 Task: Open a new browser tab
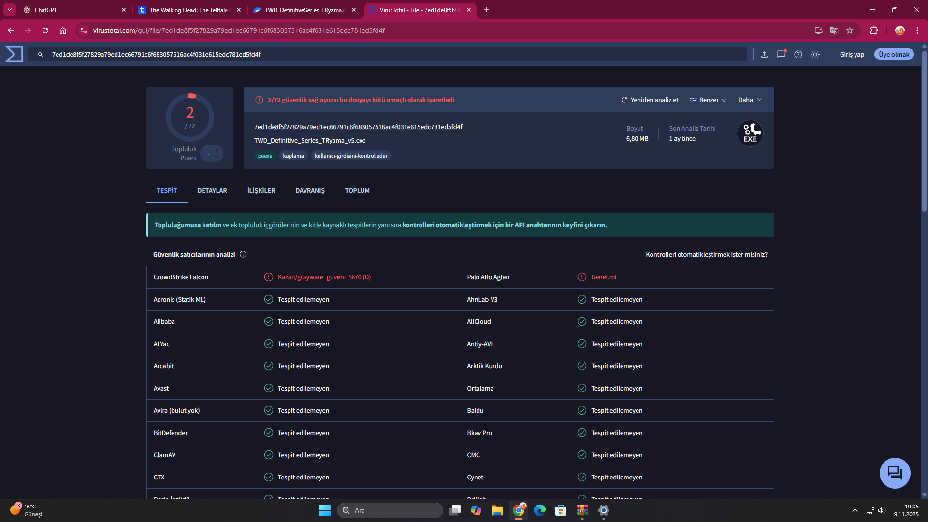point(486,10)
